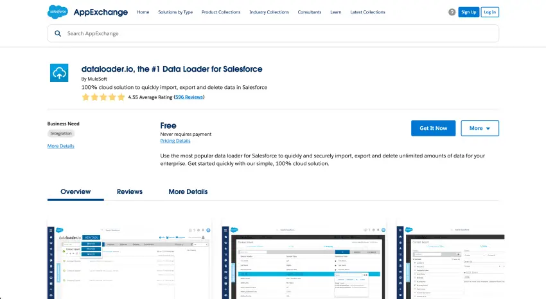Screen dimensions: 546x299
Task: Open the Home menu item
Action: tap(143, 12)
